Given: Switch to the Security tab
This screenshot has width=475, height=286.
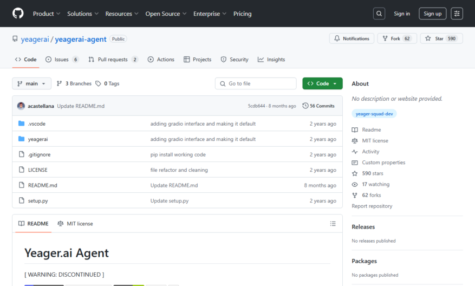Looking at the screenshot, I should click(x=235, y=60).
